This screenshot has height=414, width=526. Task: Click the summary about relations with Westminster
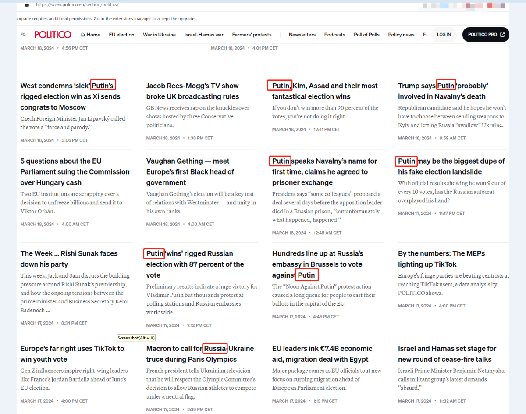pos(201,203)
